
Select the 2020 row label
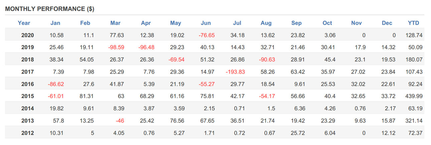tap(27, 35)
